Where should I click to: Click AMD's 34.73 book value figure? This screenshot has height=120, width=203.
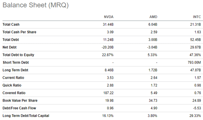pyautogui.click(x=153, y=101)
